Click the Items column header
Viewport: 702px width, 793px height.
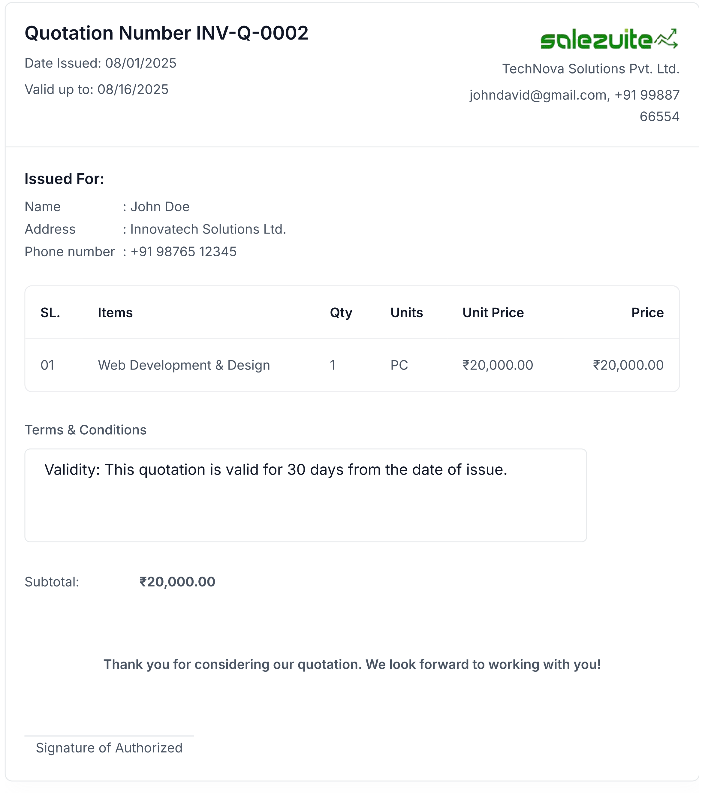click(x=115, y=313)
